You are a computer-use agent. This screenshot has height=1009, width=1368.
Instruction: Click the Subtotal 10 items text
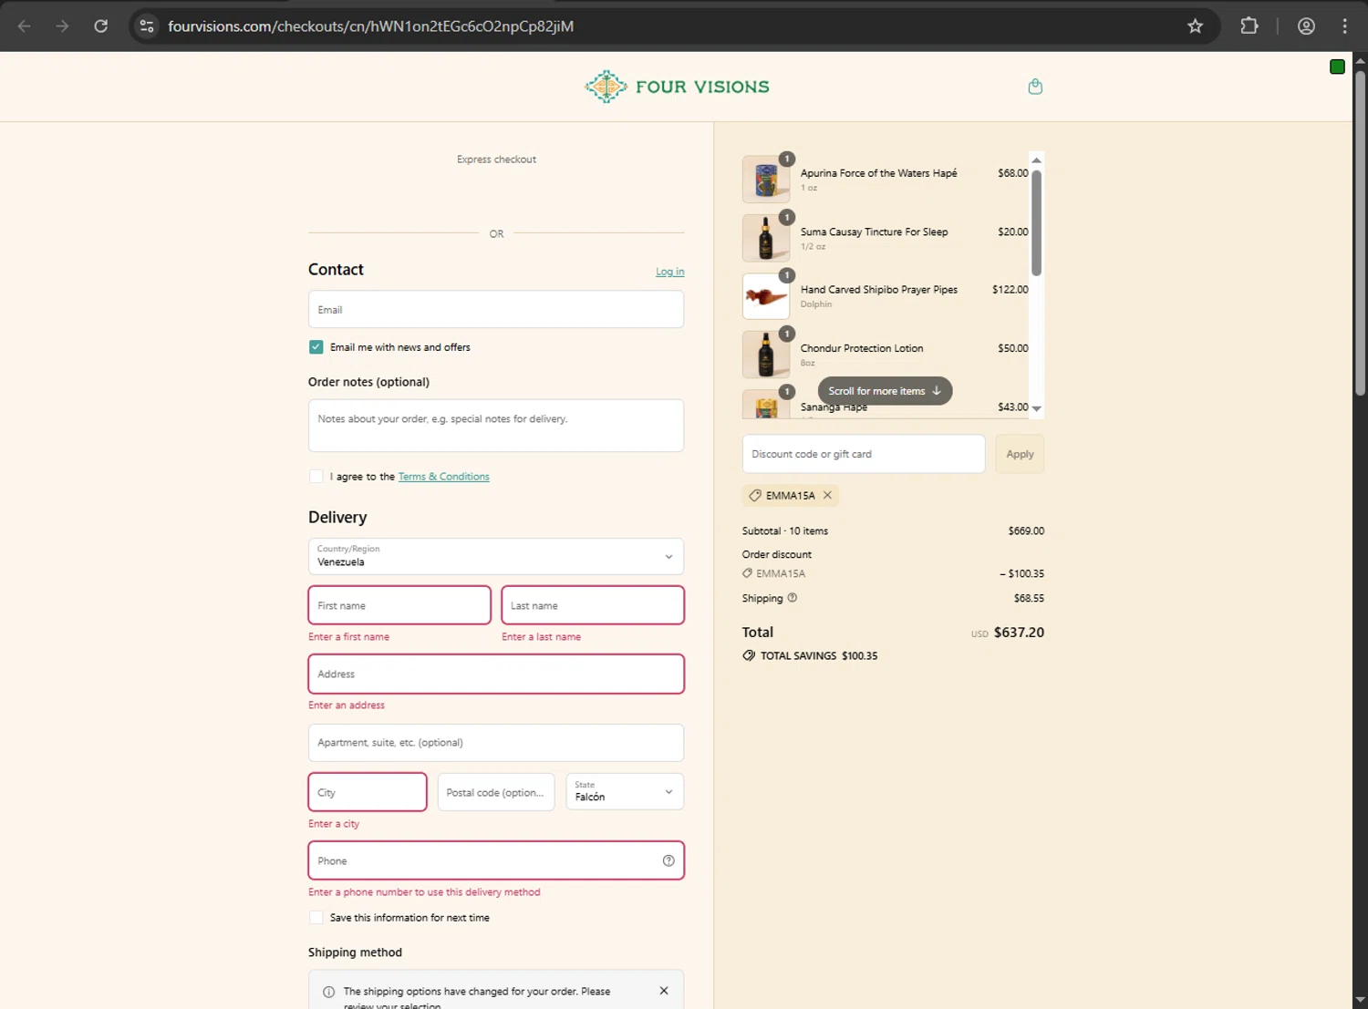coord(785,530)
